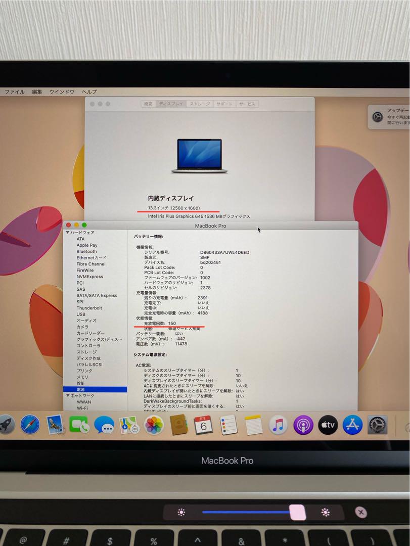Select Ethernetカード in sidebar
Viewport: 410px width, 546px height.
[x=92, y=258]
